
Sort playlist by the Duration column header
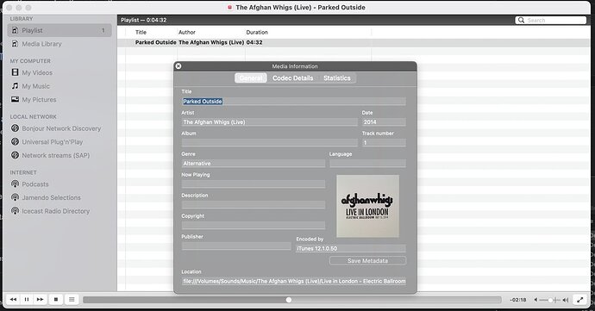point(257,32)
